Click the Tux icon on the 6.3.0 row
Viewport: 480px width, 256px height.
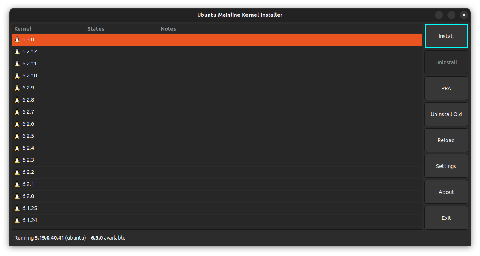point(17,39)
